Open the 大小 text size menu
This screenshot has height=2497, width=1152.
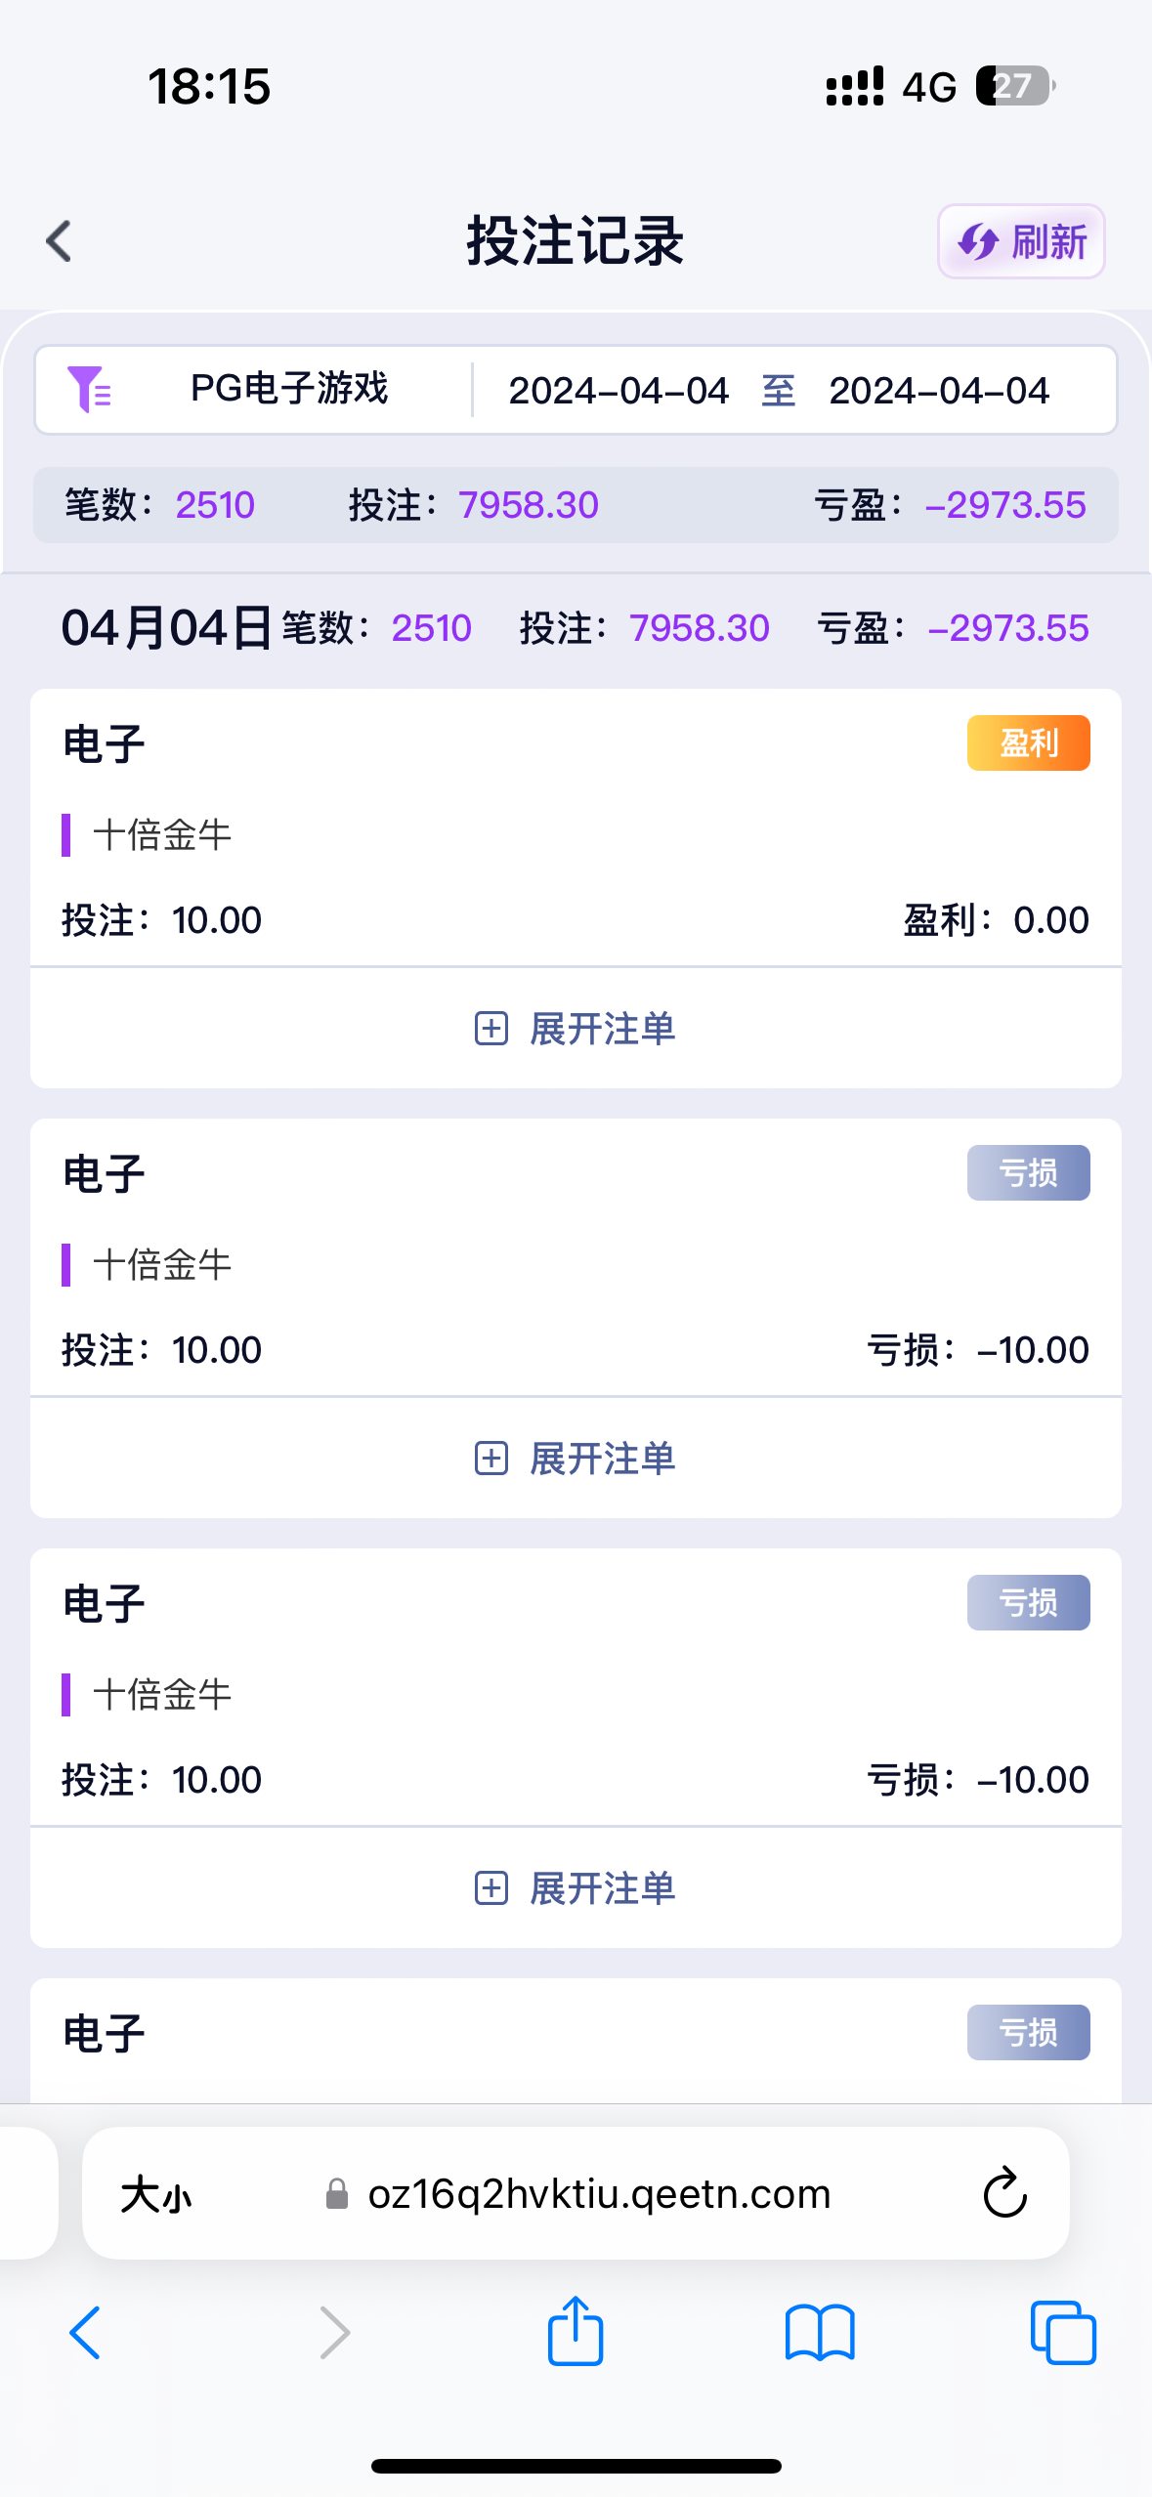(x=156, y=2195)
